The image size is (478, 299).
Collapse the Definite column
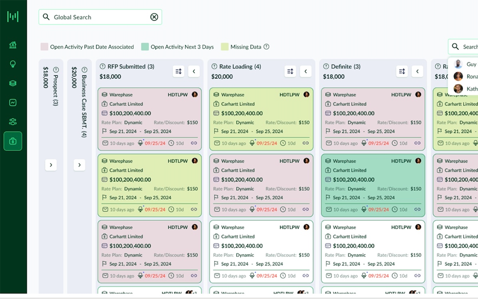417,72
